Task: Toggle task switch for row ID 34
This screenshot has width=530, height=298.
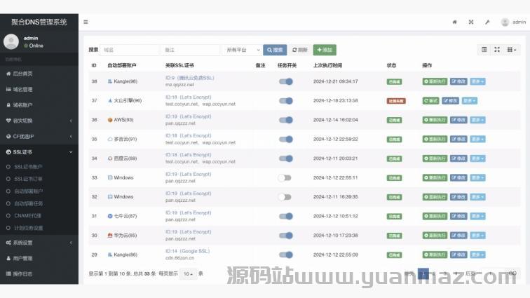Action: [285, 158]
